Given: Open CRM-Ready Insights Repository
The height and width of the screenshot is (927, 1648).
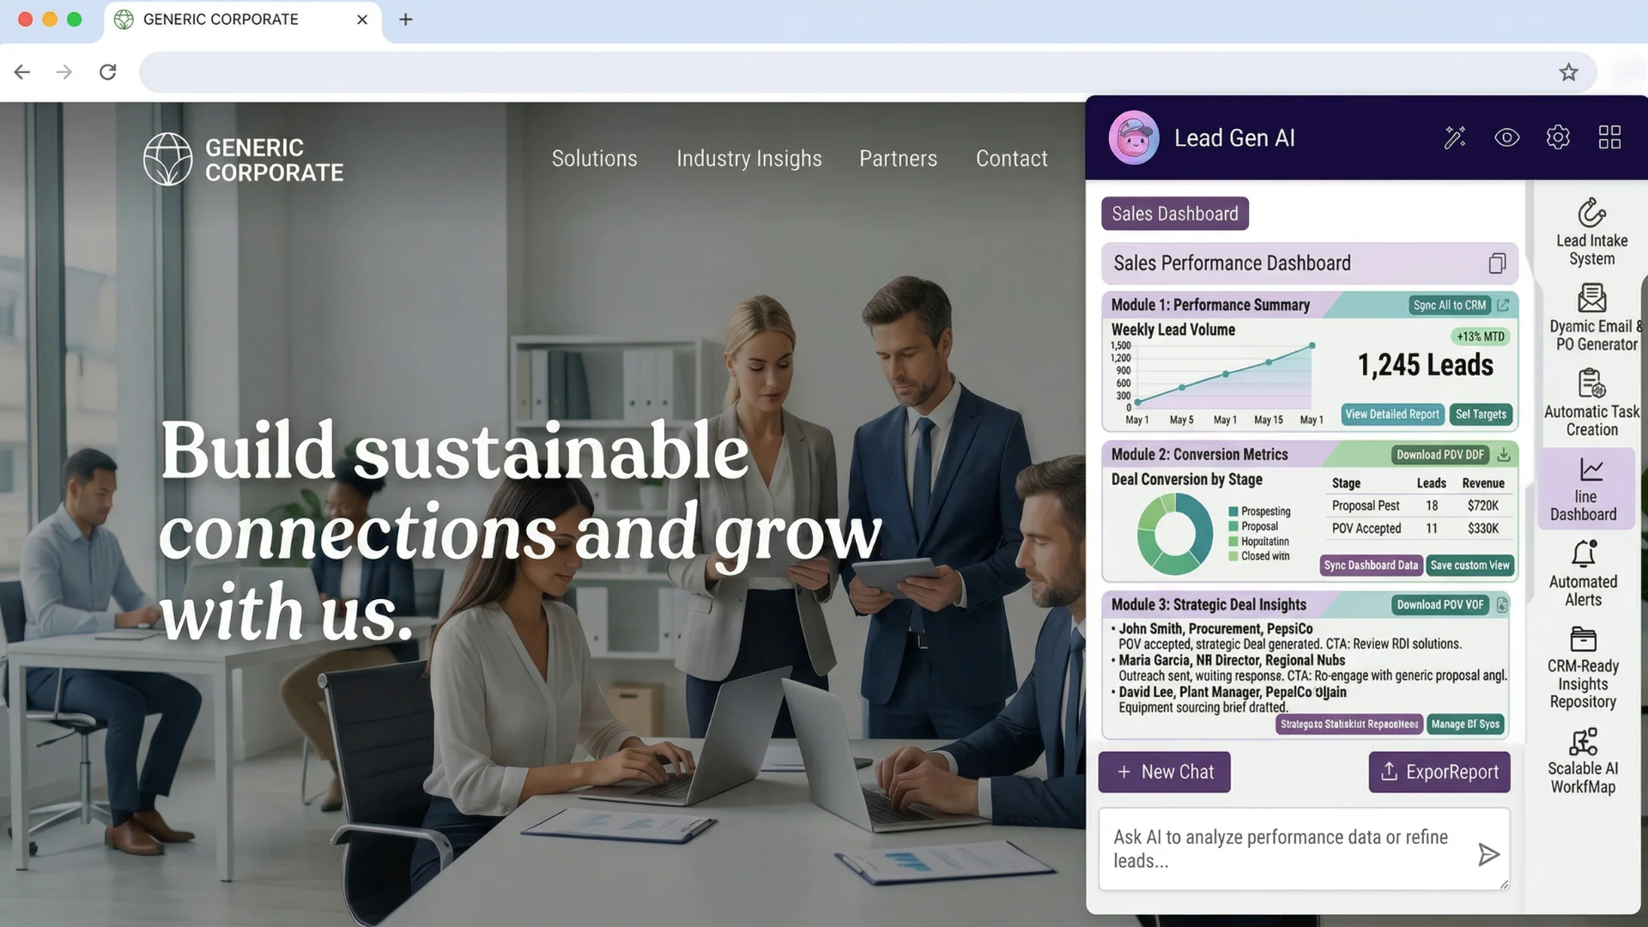Looking at the screenshot, I should [1583, 668].
